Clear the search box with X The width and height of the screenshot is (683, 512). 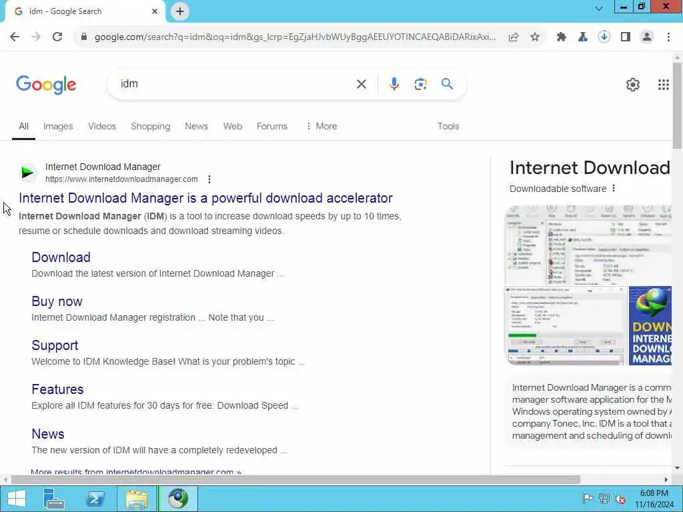[361, 84]
